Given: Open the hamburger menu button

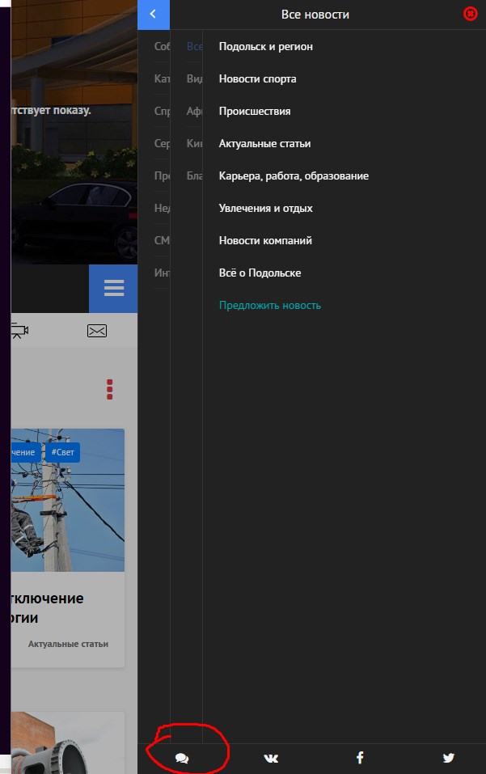Looking at the screenshot, I should pos(113,289).
